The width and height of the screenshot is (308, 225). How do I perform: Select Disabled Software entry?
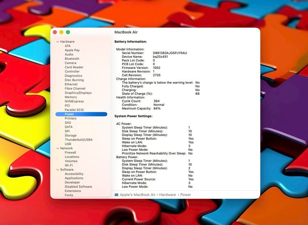[78, 187]
